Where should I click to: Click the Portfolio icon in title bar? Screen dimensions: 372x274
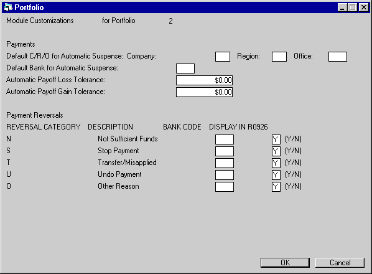point(8,7)
